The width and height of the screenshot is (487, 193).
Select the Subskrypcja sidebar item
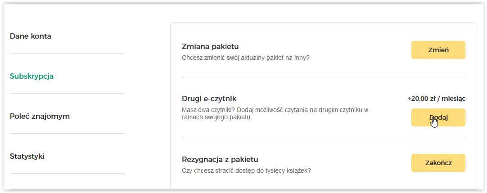coord(32,76)
